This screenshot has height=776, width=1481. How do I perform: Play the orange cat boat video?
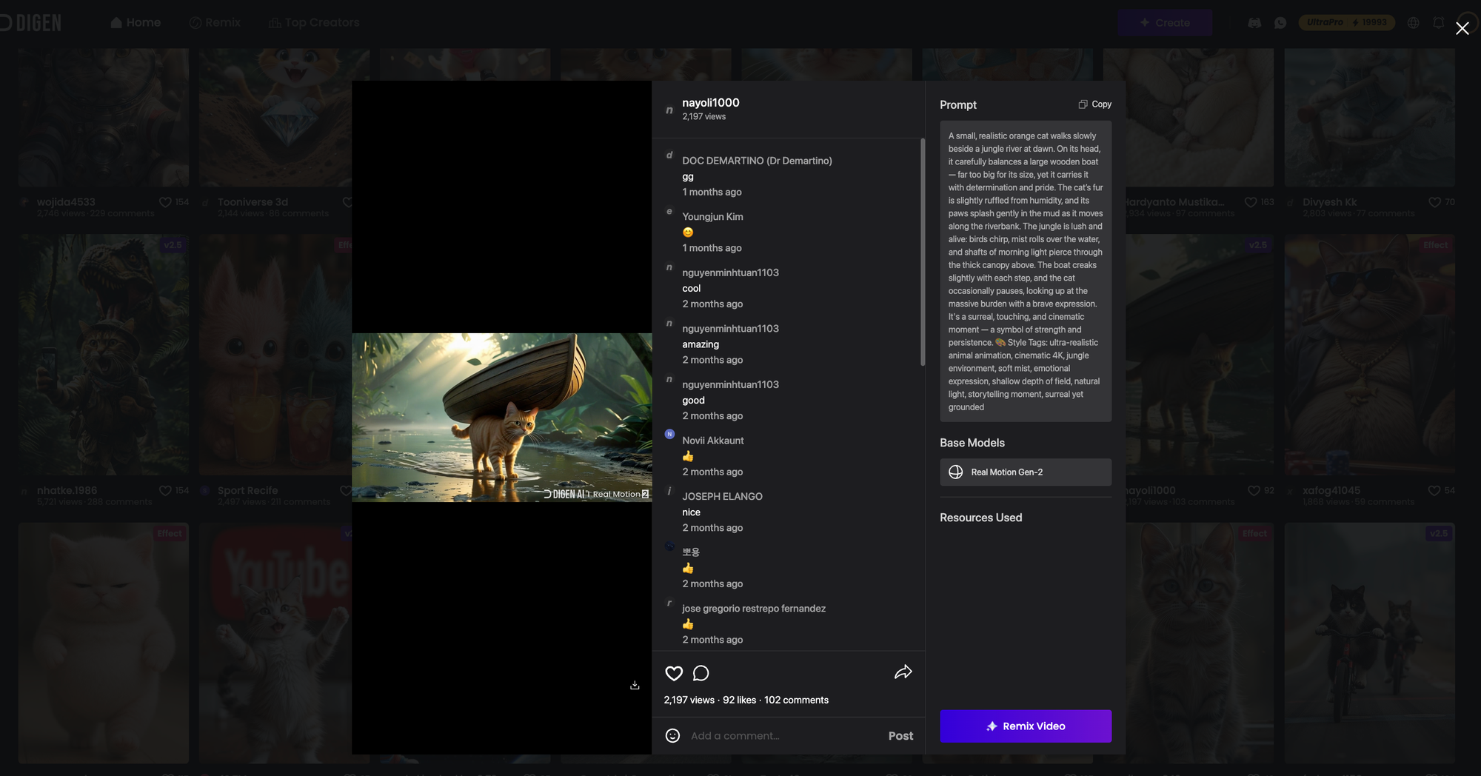[501, 418]
